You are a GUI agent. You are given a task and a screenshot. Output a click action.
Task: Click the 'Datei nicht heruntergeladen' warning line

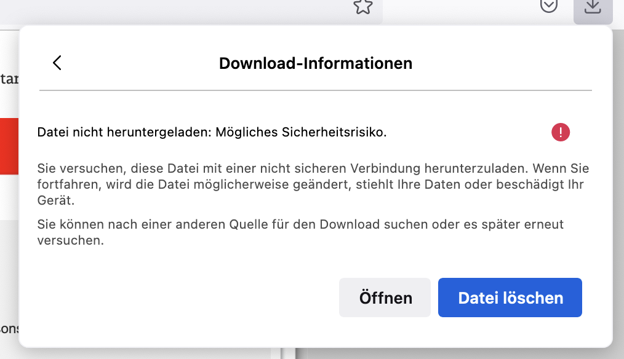tap(212, 132)
